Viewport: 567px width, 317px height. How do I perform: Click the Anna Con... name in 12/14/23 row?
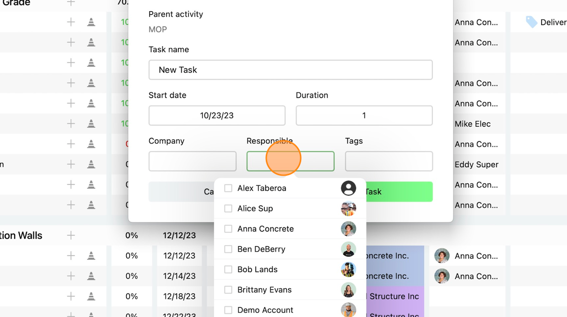pyautogui.click(x=476, y=276)
